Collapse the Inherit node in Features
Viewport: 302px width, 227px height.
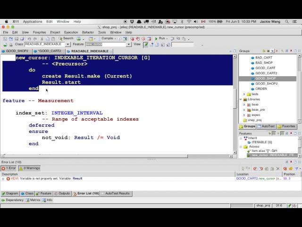pos(241,138)
